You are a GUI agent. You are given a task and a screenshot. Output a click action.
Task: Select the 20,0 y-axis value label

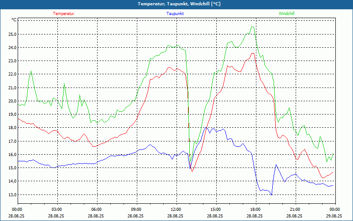(11, 101)
